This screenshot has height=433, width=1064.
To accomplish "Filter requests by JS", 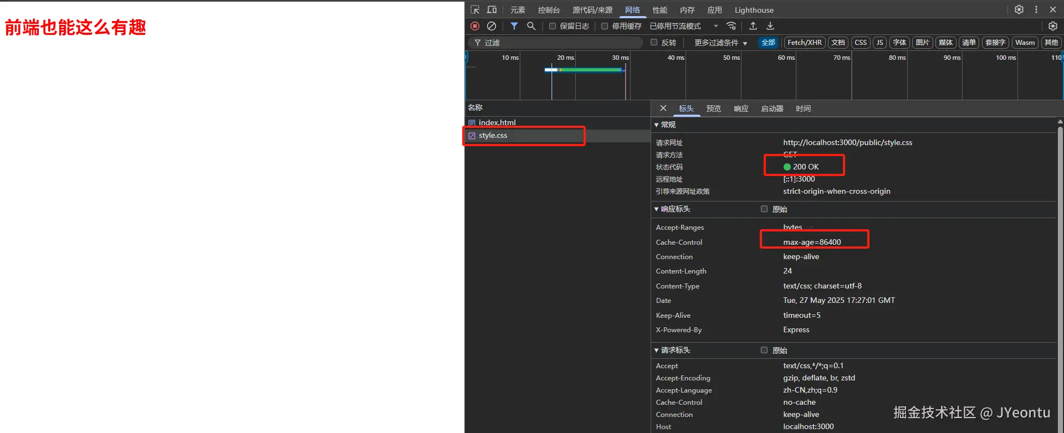I will pos(879,43).
